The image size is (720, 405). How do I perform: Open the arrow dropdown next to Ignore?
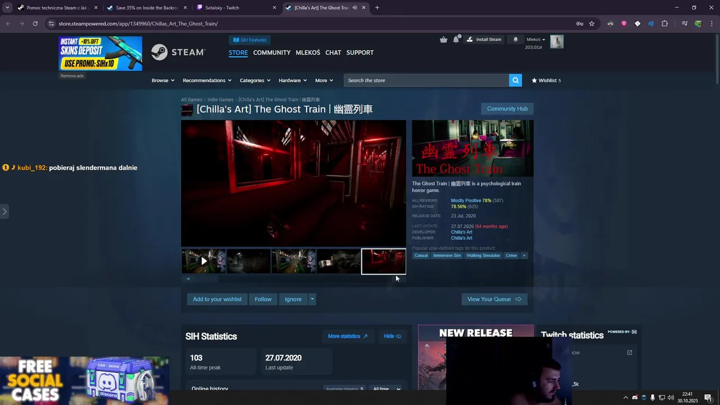tap(312, 299)
